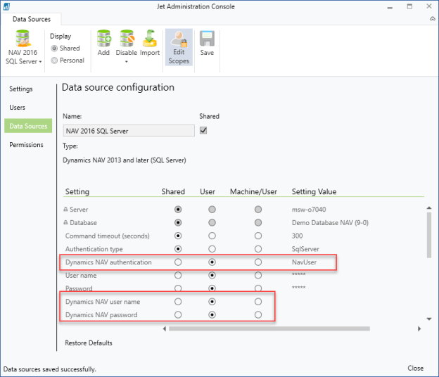The height and width of the screenshot is (377, 439).
Task: Set Dynamics NAV password to Machine/User
Action: point(258,315)
